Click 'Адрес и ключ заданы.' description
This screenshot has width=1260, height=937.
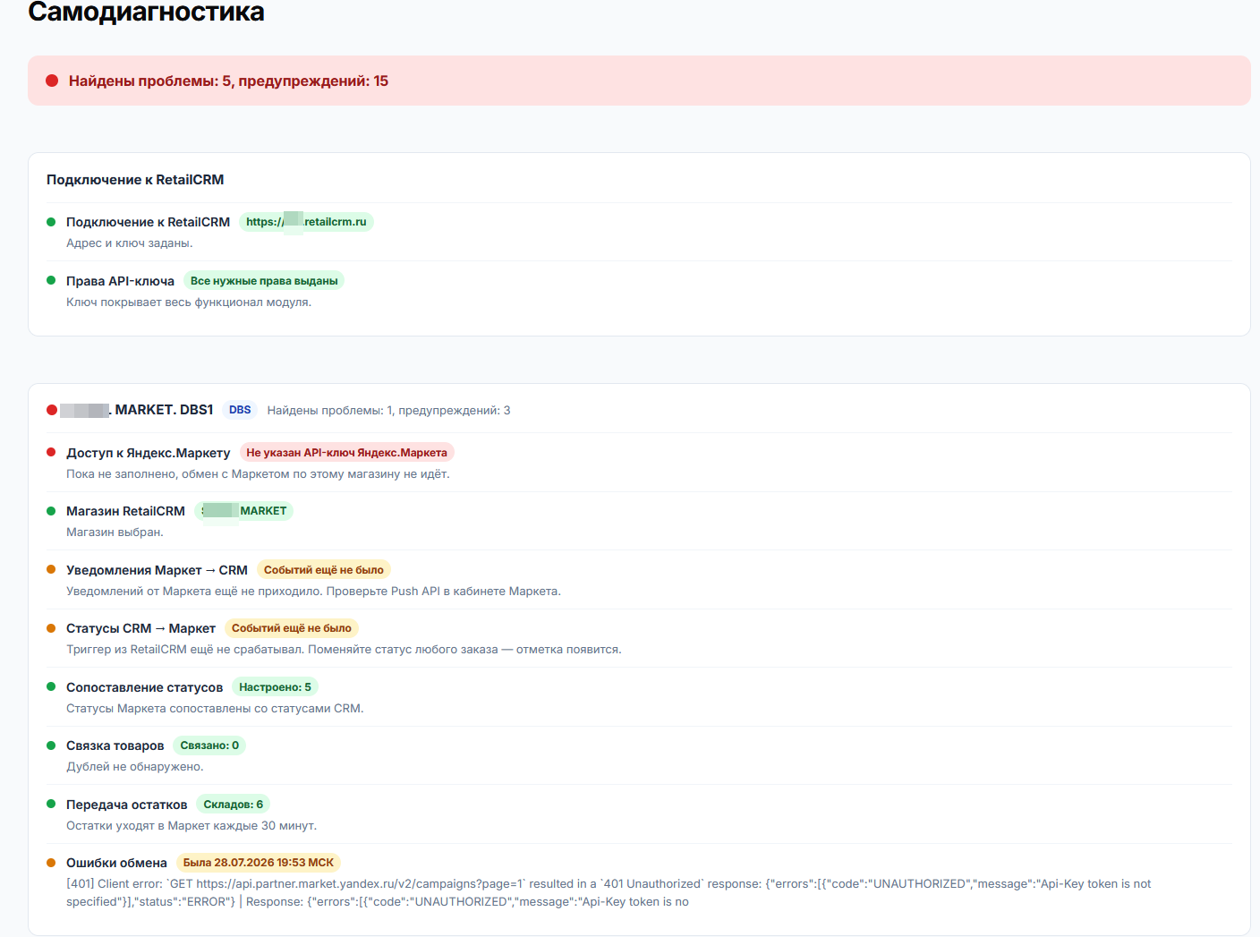pyautogui.click(x=130, y=243)
